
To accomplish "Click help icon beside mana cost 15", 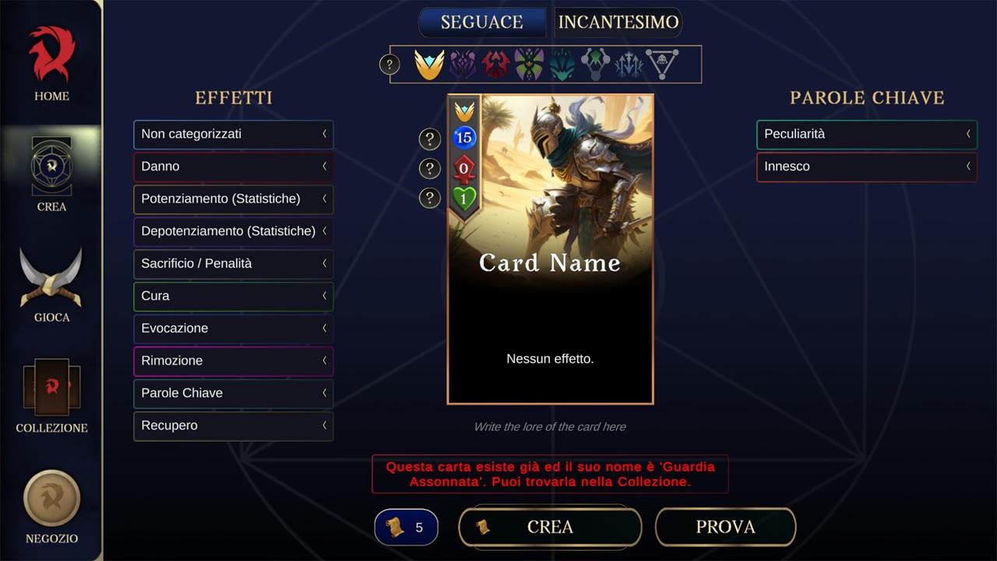I will coord(429,139).
